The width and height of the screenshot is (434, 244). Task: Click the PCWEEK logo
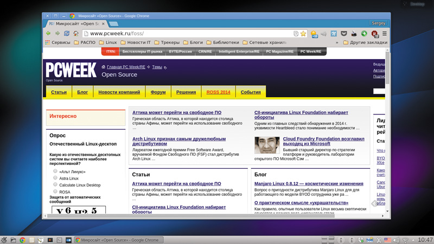point(71,70)
